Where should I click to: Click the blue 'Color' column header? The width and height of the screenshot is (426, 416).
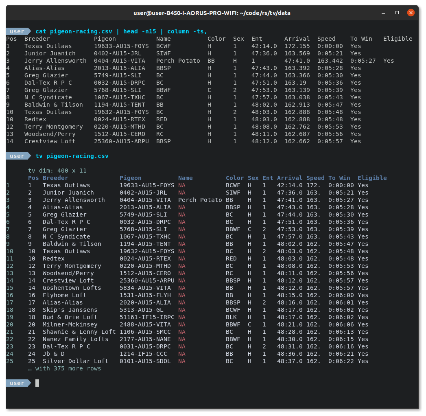pos(235,178)
